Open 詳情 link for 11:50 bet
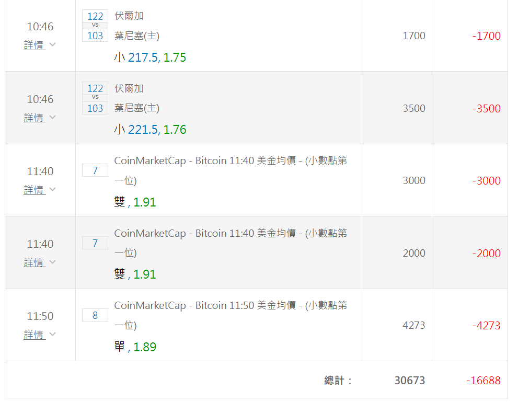 (x=34, y=335)
